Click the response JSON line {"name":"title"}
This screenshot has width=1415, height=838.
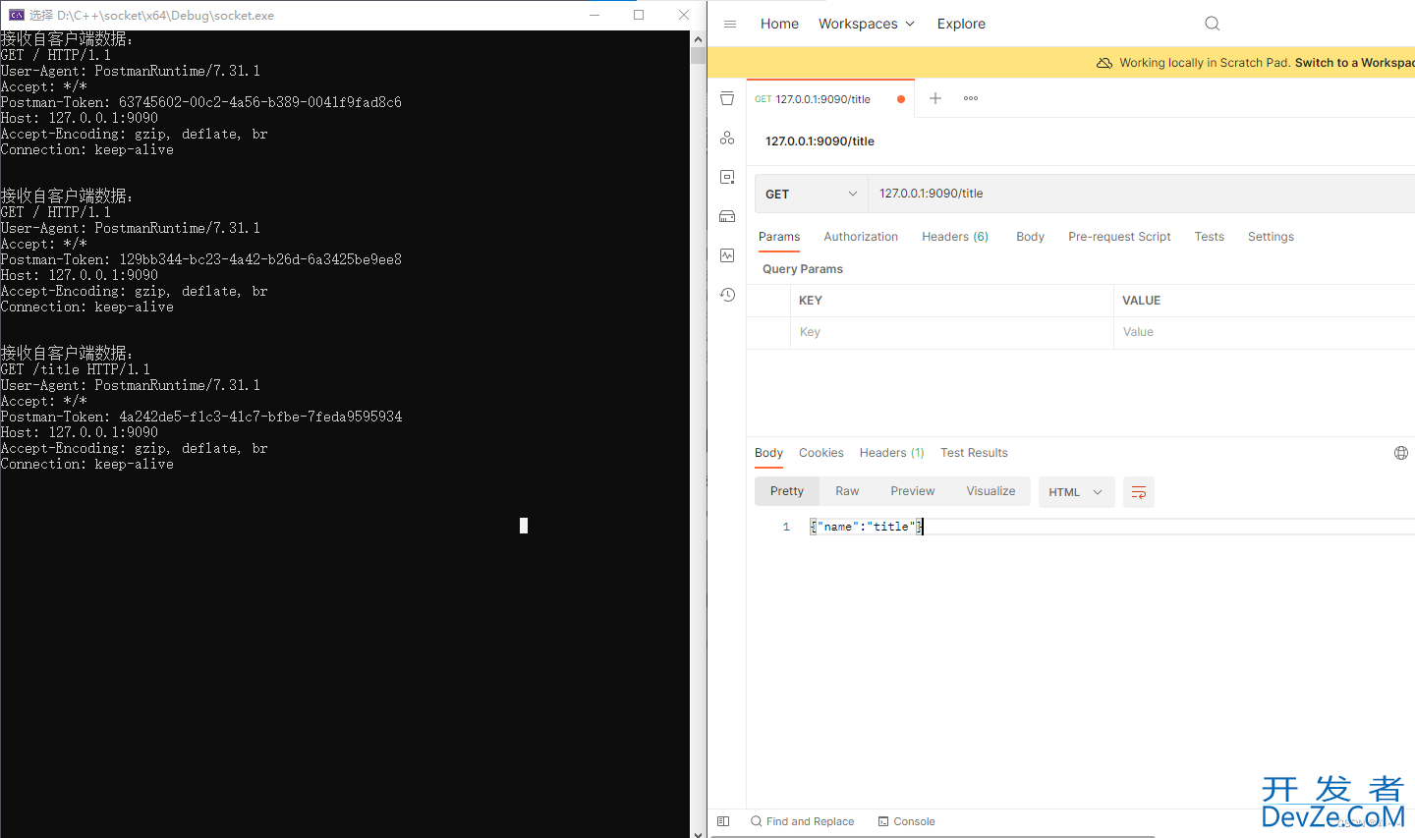867,527
